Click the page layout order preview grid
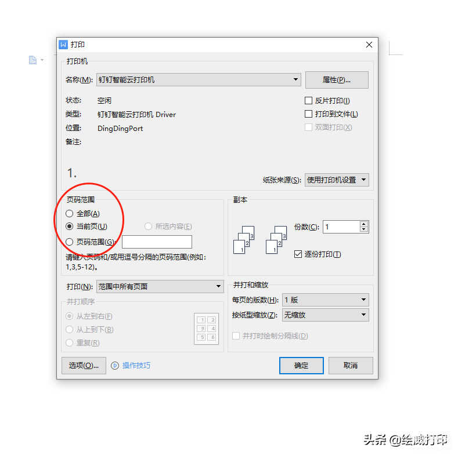The width and height of the screenshot is (458, 456). tap(206, 329)
